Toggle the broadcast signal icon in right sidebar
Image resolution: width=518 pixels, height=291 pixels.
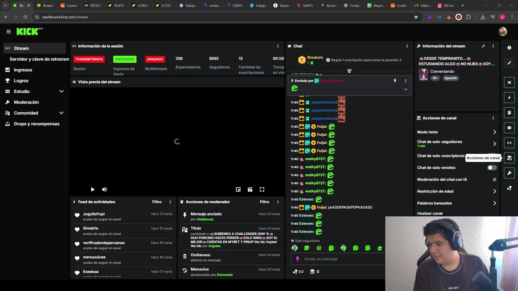point(509,143)
